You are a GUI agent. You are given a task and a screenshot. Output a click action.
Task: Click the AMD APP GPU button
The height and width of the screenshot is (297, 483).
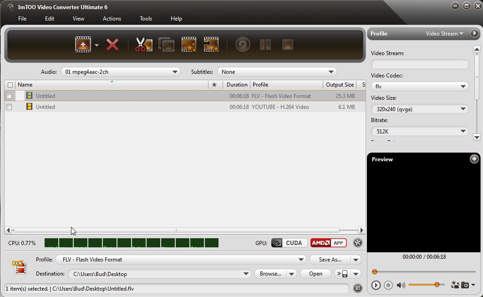(328, 243)
